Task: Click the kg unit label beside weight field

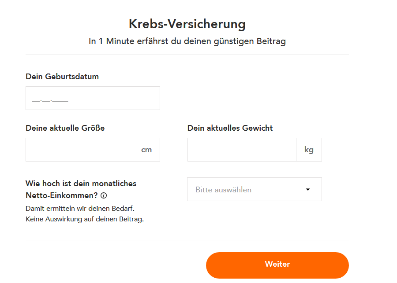Action: (x=309, y=149)
